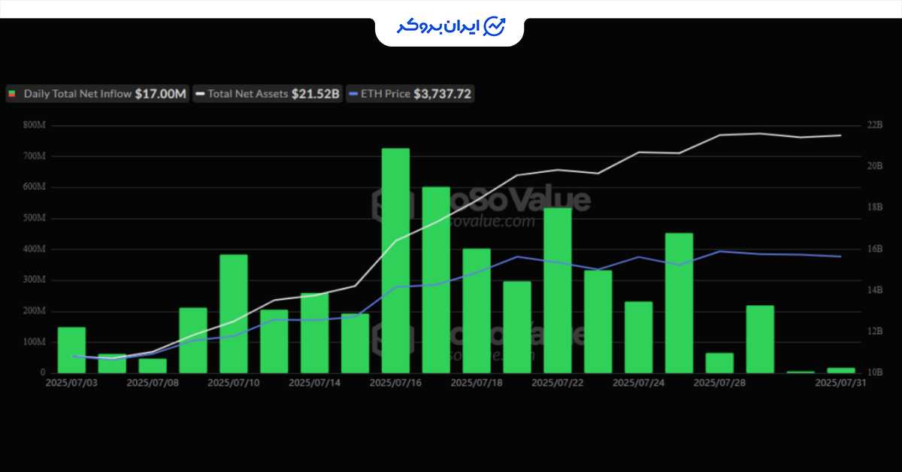Image resolution: width=902 pixels, height=472 pixels.
Task: Click the 22B right axis label
Action: pyautogui.click(x=874, y=125)
